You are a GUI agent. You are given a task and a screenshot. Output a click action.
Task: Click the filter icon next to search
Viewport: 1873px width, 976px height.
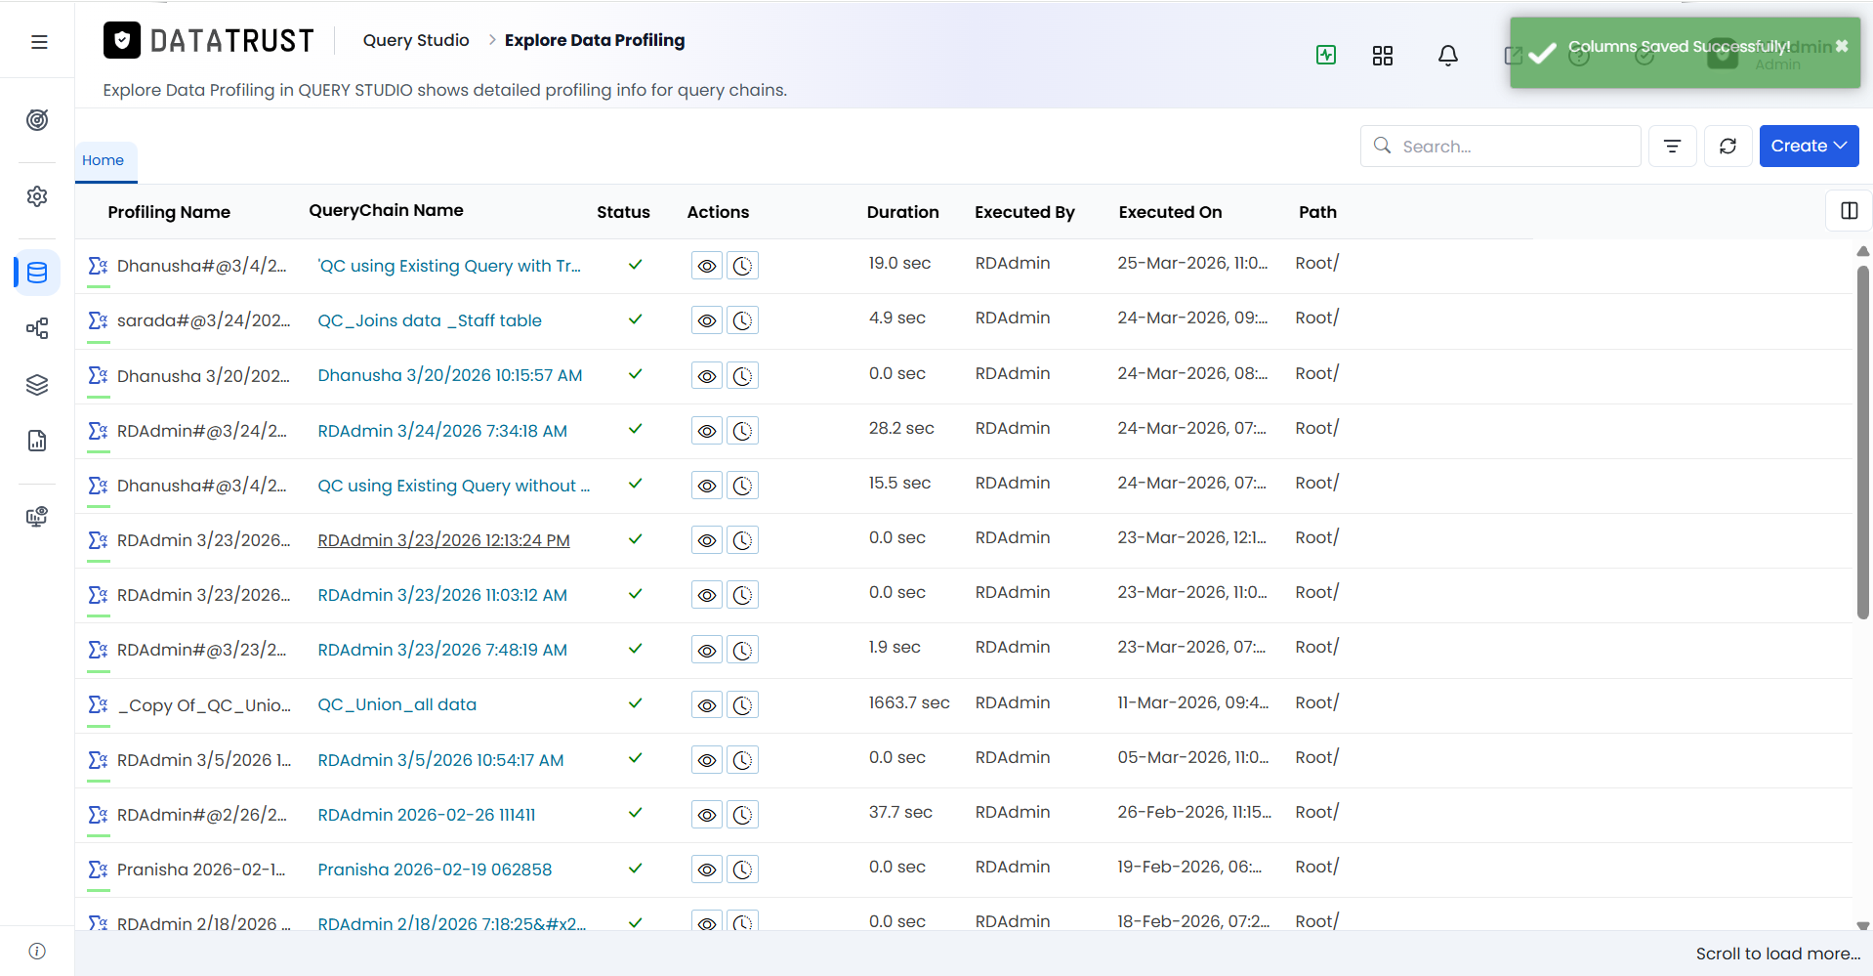point(1673,146)
